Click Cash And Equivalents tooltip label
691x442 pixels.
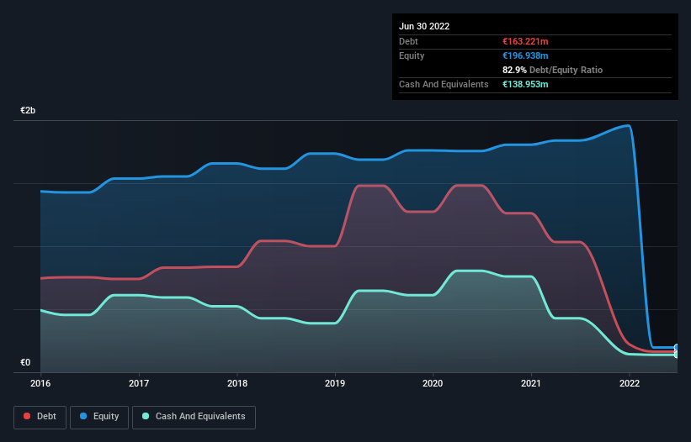(444, 84)
